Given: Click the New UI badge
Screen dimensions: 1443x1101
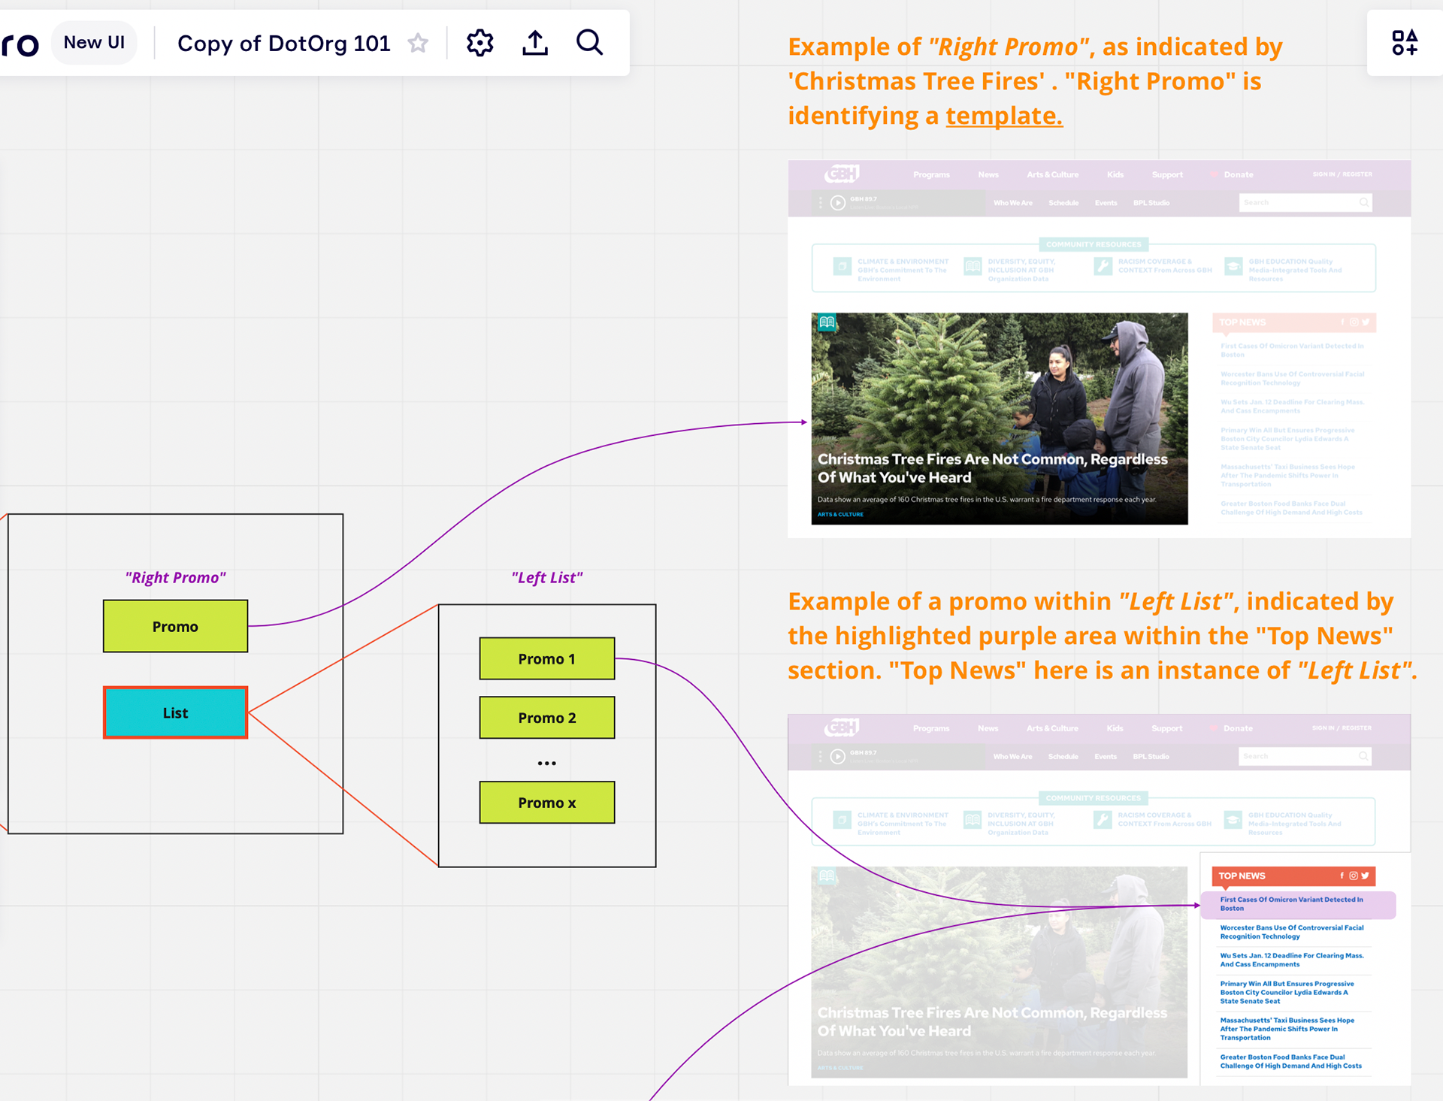Looking at the screenshot, I should tap(94, 43).
